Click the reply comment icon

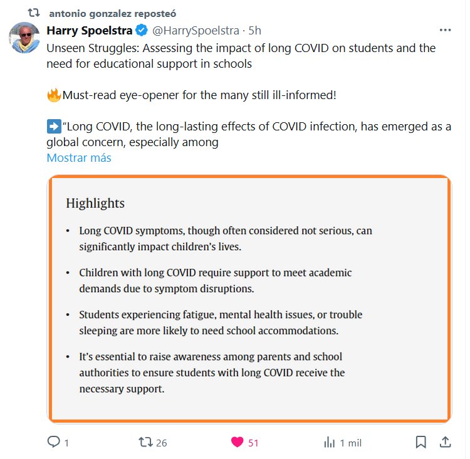(x=55, y=442)
